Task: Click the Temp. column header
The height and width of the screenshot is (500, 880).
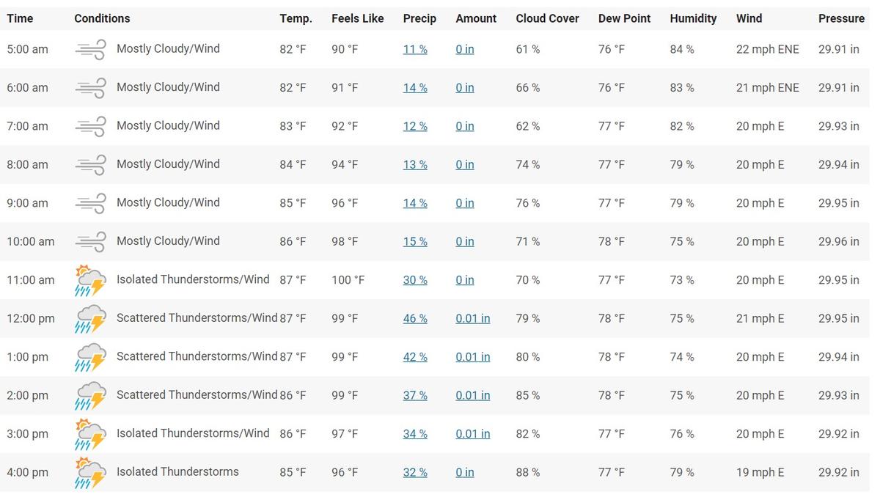Action: tap(296, 18)
